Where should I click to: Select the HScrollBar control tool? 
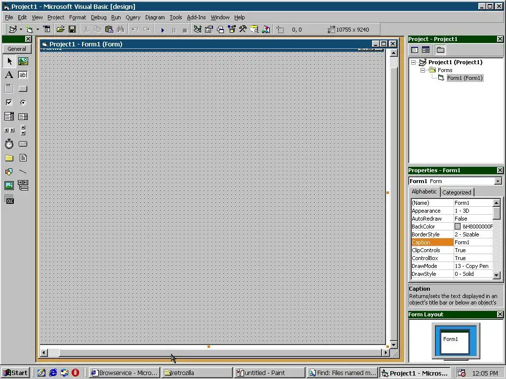point(9,130)
